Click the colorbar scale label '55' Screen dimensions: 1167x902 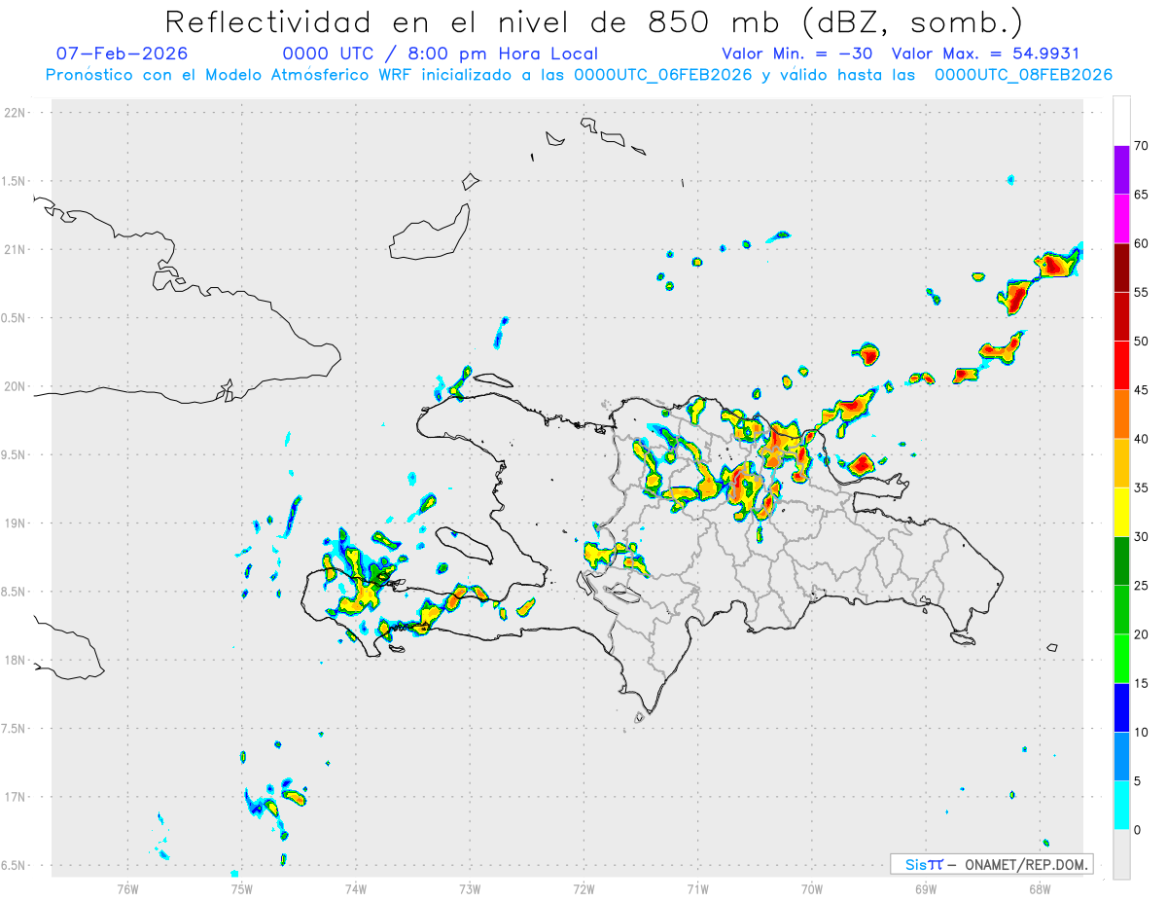(x=1142, y=292)
